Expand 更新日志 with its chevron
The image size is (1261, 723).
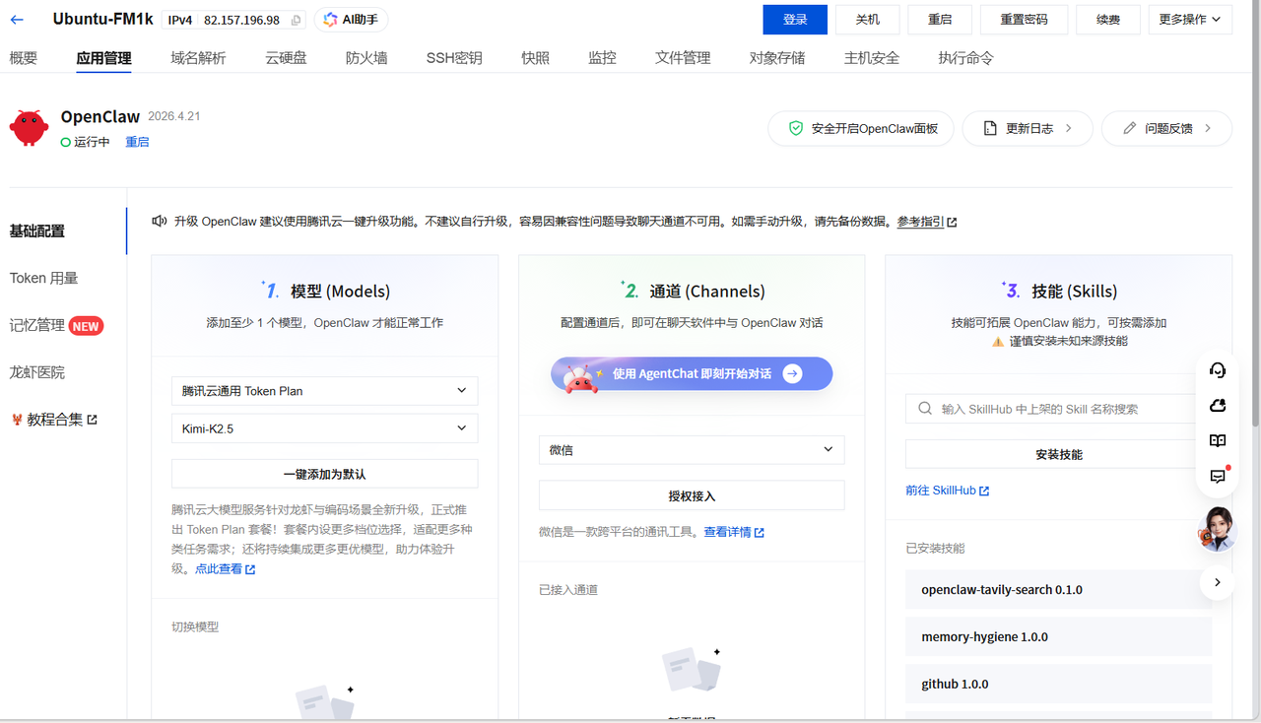[x=1068, y=128]
